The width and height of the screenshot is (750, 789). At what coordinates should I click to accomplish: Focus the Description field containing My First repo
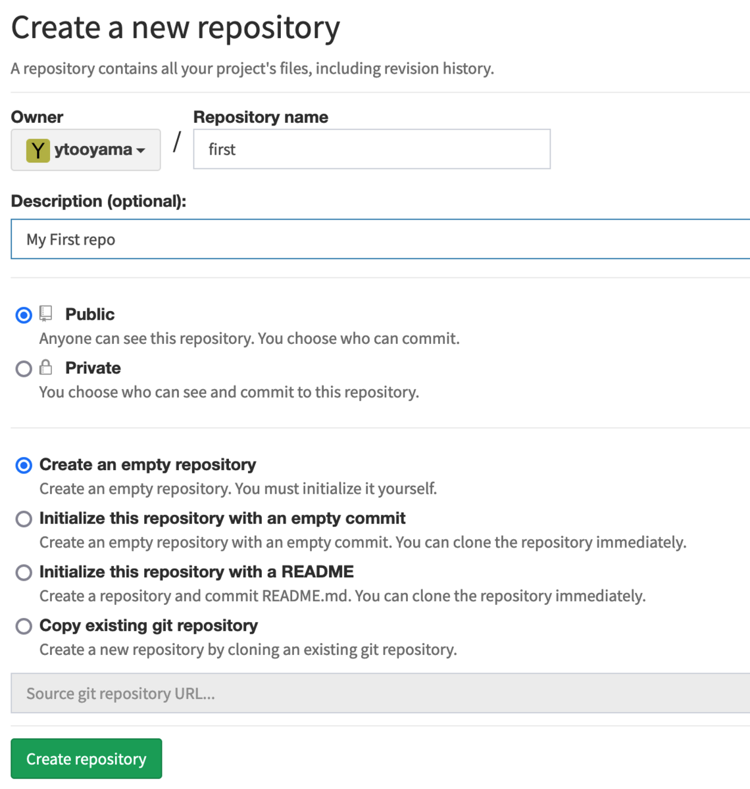[380, 239]
